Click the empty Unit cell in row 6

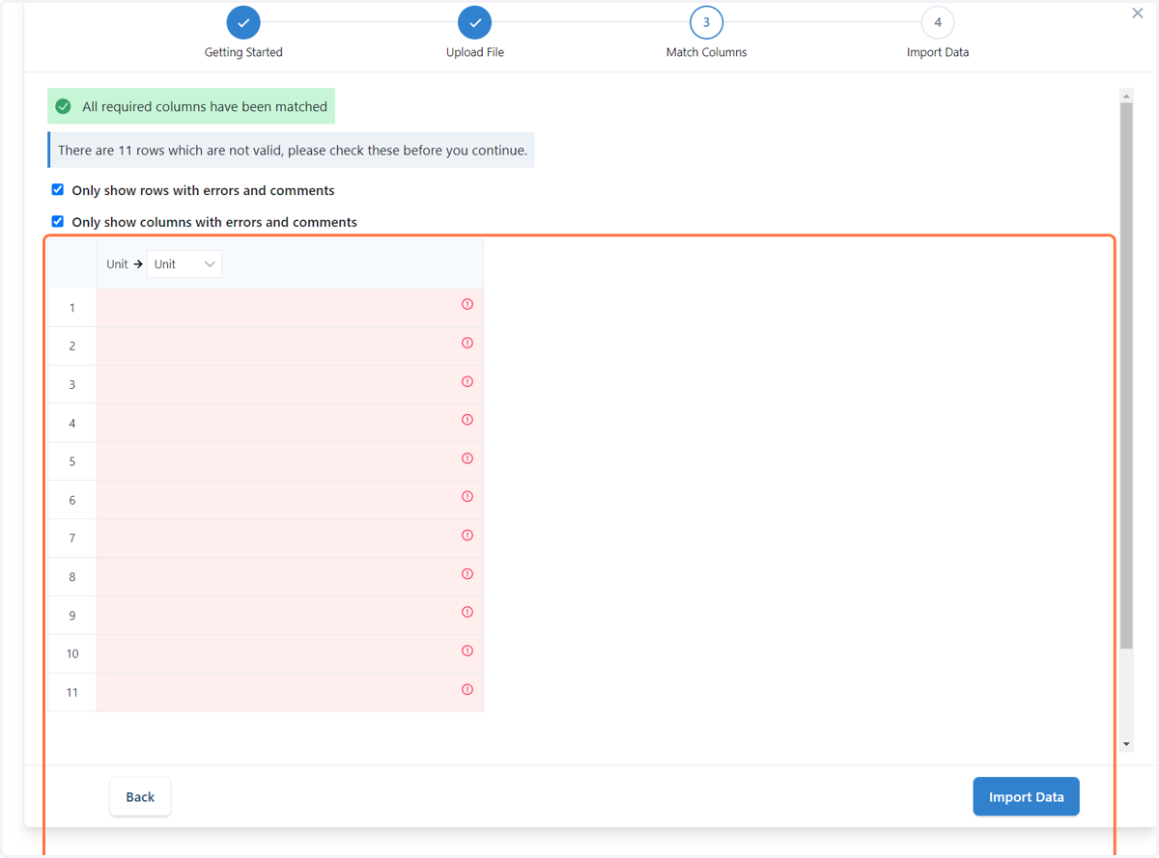[x=290, y=500]
